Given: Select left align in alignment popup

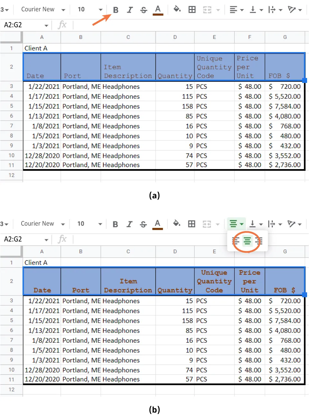Looking at the screenshot, I should click(236, 241).
